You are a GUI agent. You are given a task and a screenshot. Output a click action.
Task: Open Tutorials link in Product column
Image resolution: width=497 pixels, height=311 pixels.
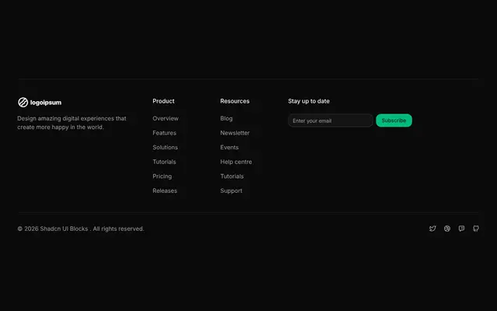click(164, 162)
